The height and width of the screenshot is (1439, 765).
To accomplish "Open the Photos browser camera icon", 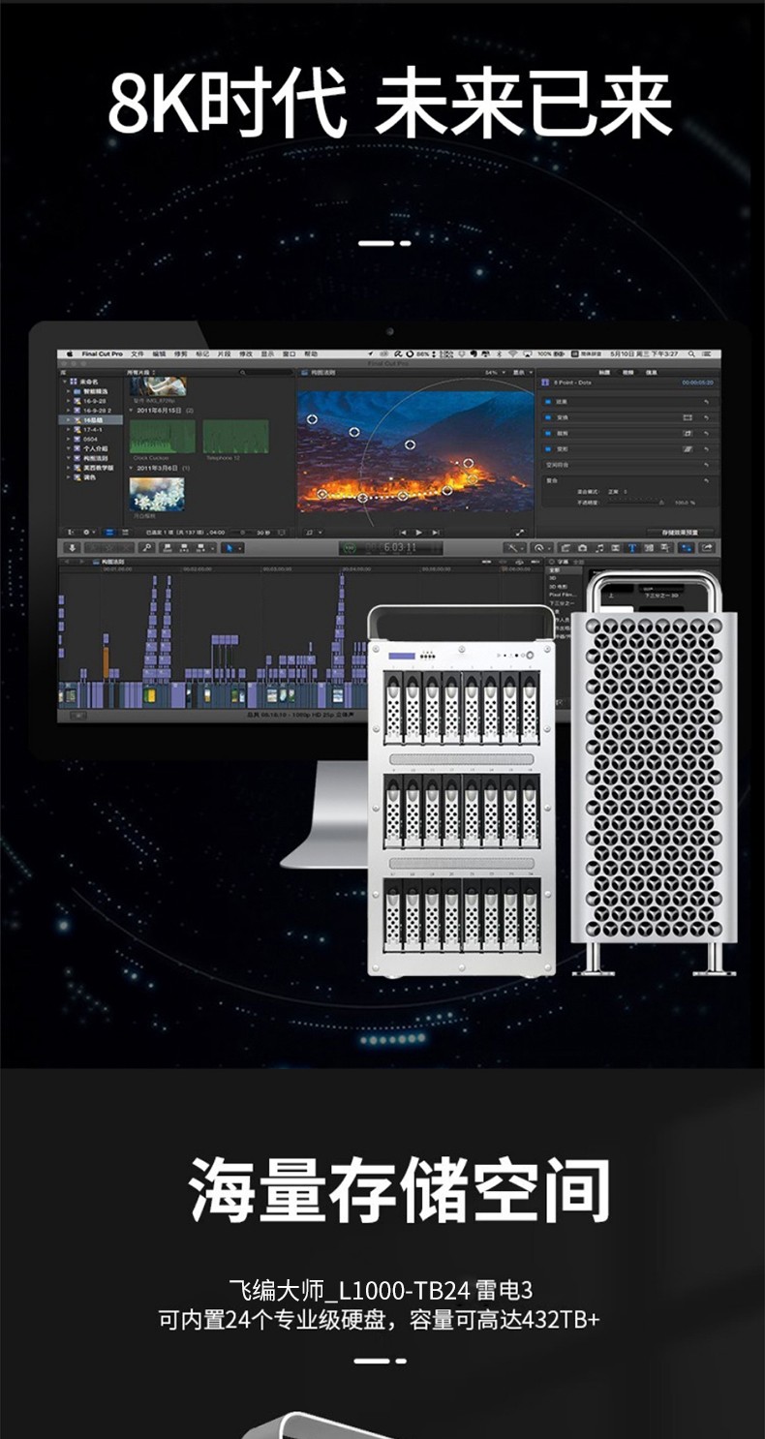I will pos(583,548).
